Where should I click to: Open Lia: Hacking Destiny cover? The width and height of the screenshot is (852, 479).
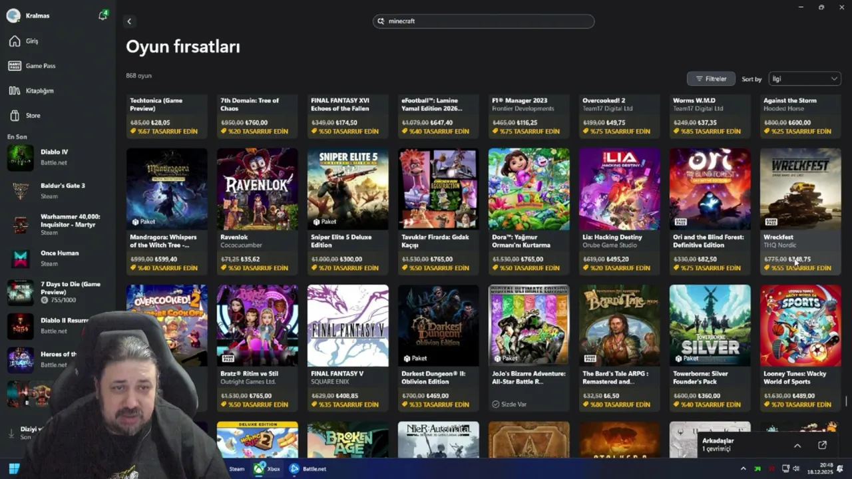[x=619, y=189]
